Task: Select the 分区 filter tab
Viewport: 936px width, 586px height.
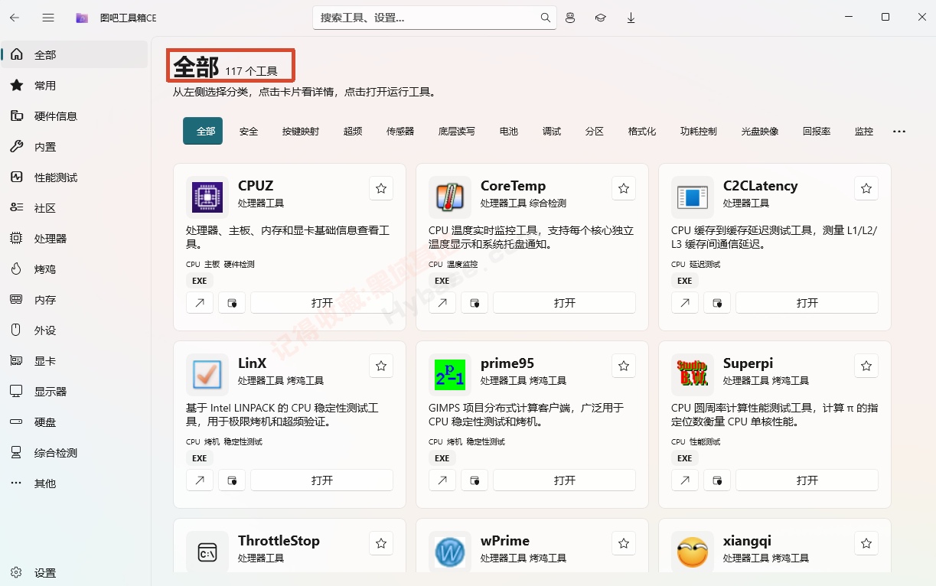Action: [x=595, y=131]
